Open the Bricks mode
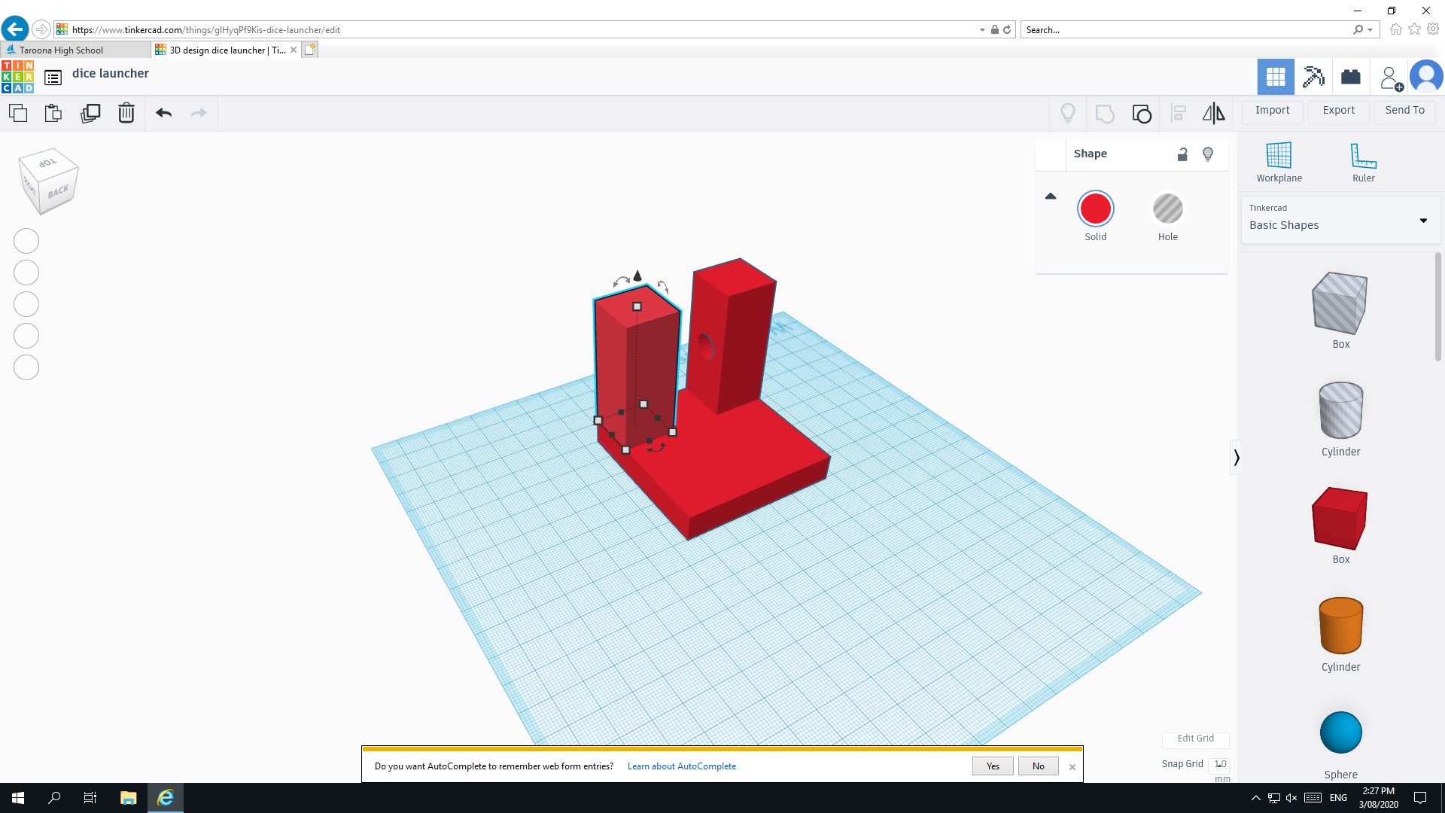This screenshot has width=1445, height=813. click(x=1351, y=77)
